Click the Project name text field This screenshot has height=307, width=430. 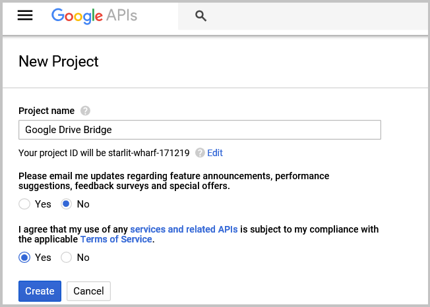(200, 130)
